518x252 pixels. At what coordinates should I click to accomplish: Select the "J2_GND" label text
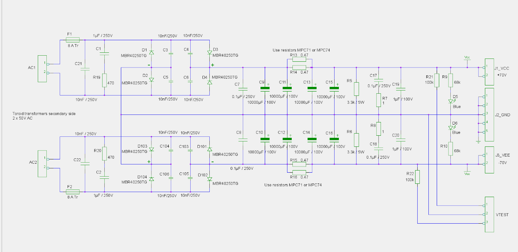coord(503,115)
